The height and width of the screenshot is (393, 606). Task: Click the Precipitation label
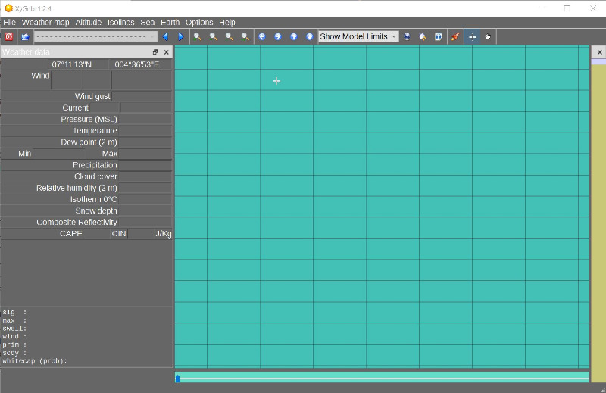pos(95,165)
